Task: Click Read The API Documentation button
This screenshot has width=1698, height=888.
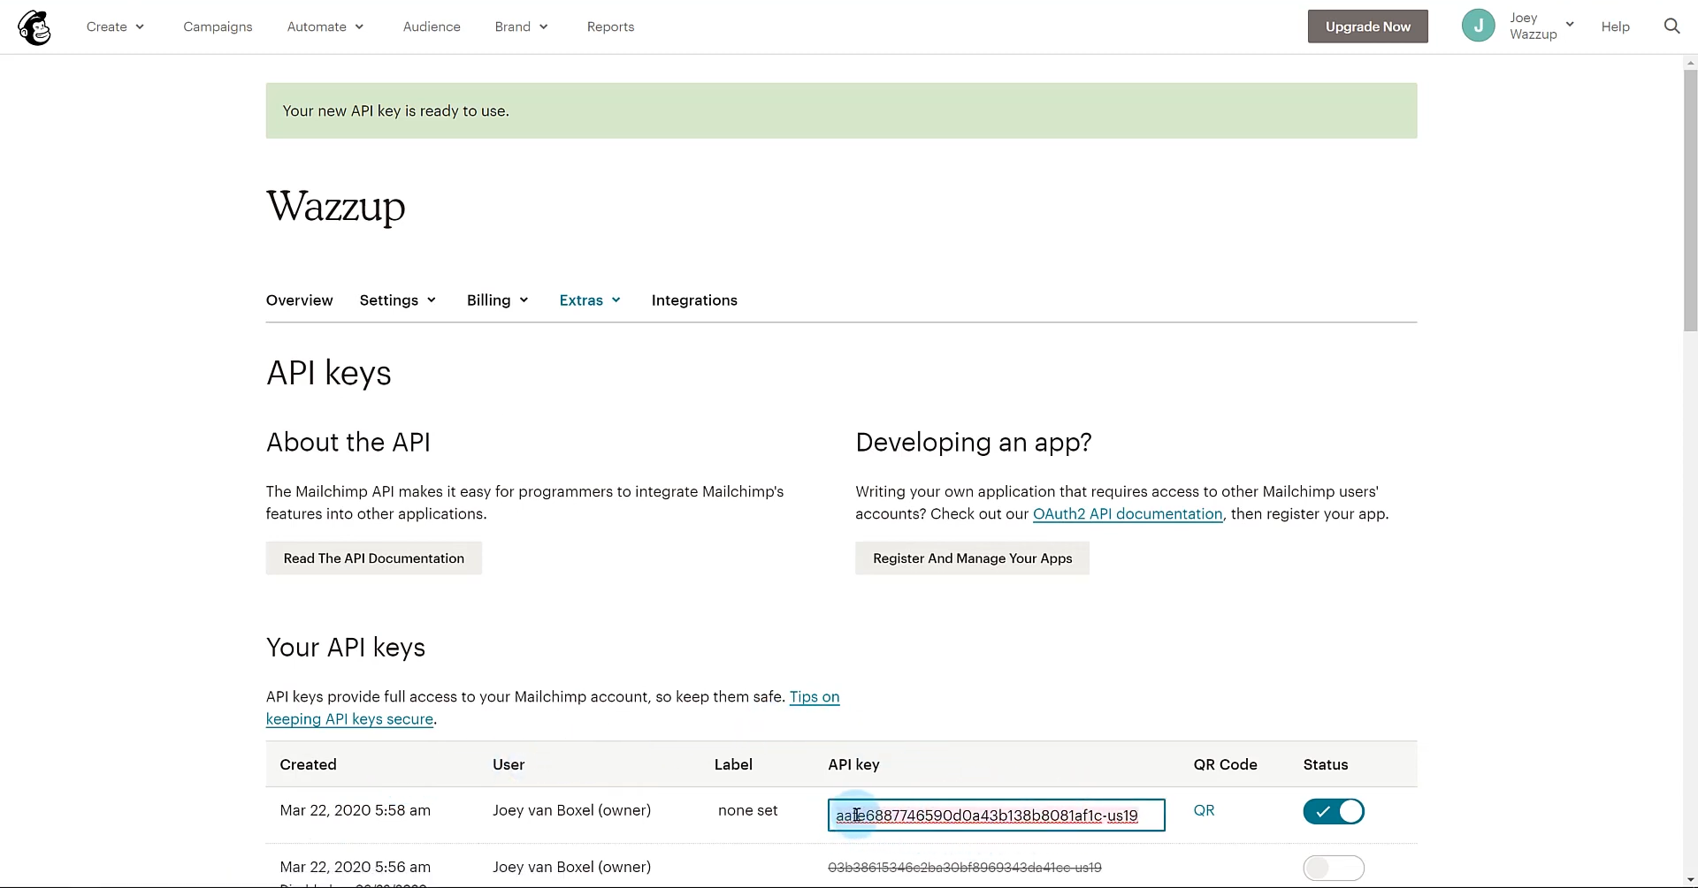Action: (x=373, y=558)
